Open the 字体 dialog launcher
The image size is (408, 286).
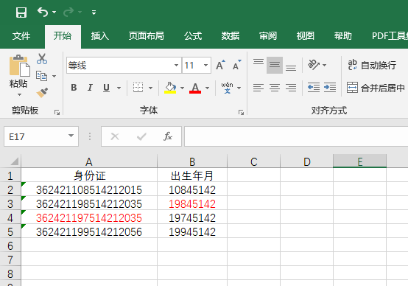pos(242,112)
